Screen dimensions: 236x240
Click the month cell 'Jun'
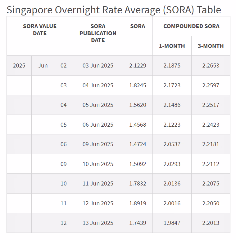coord(43,66)
